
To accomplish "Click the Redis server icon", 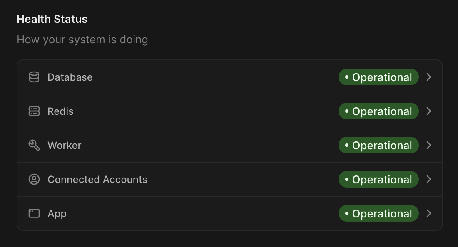I will [34, 111].
